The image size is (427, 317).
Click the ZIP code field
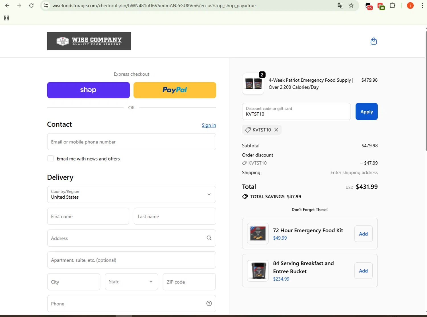189,282
